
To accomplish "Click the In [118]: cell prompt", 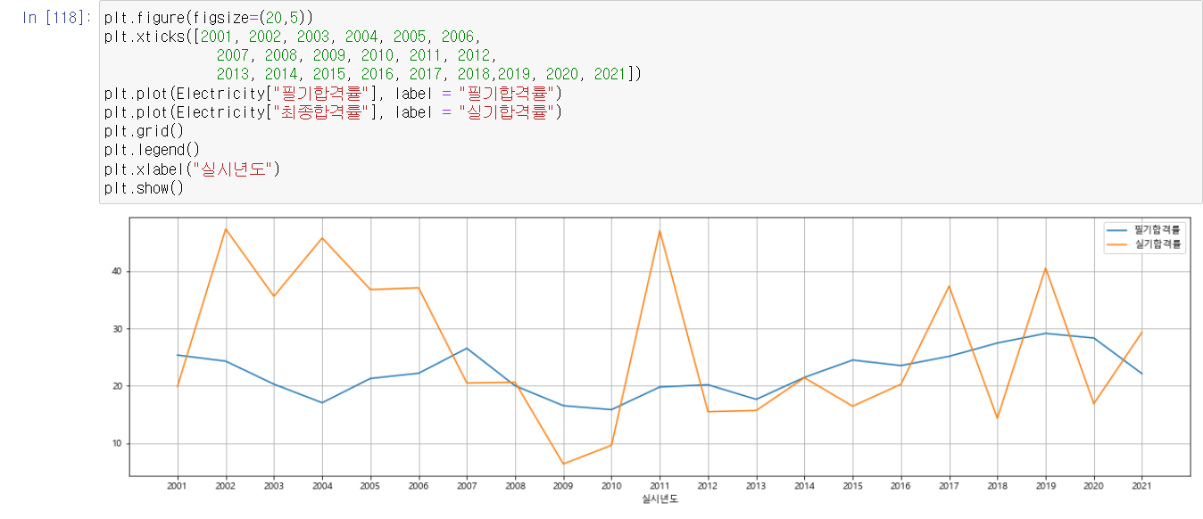I will click(x=57, y=18).
